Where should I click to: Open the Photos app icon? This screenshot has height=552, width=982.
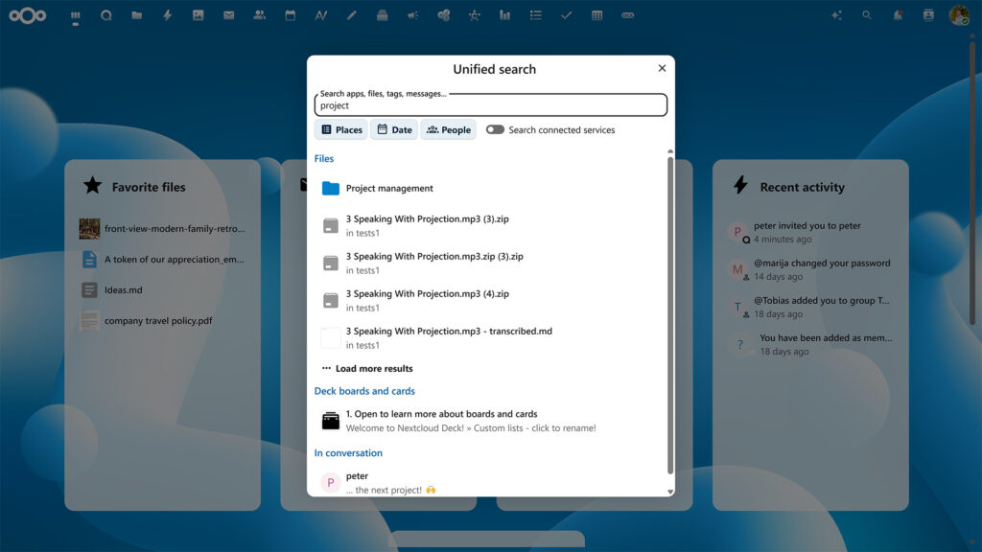coord(198,15)
